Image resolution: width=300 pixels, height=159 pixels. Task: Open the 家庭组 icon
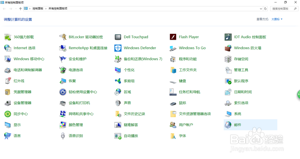(x=118, y=81)
